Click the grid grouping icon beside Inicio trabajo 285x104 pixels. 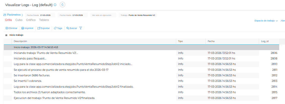click(6, 35)
